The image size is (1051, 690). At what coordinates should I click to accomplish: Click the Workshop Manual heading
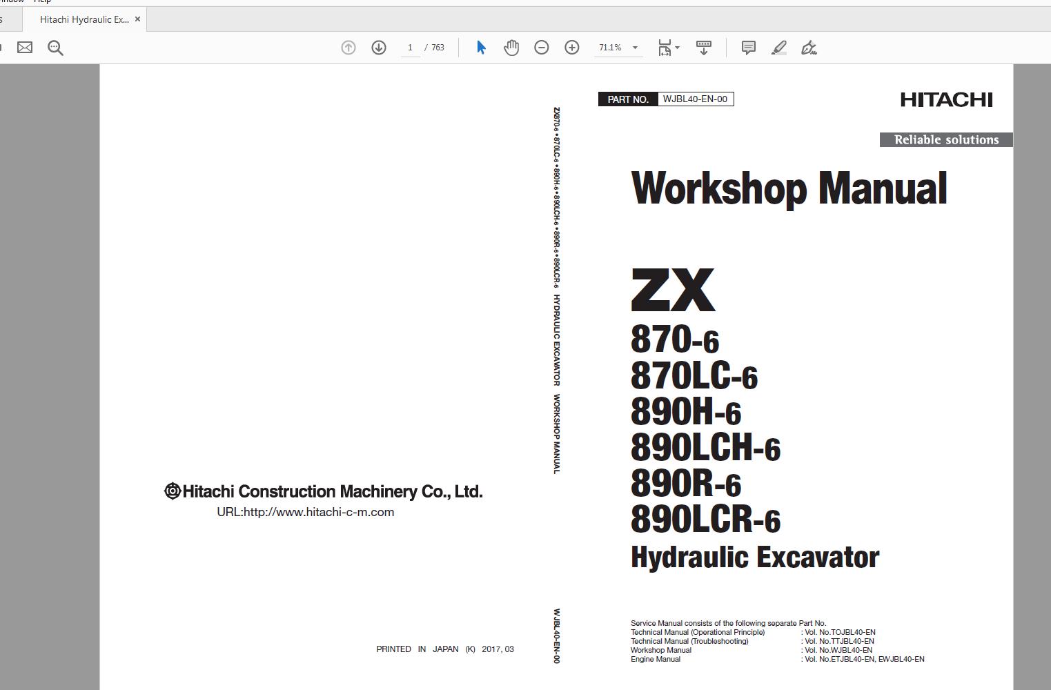[789, 188]
